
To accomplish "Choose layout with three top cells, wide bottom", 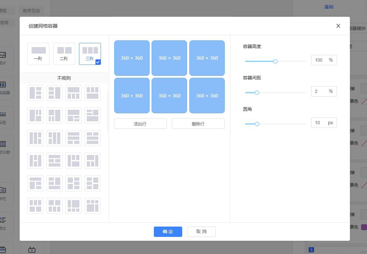I will (x=93, y=93).
